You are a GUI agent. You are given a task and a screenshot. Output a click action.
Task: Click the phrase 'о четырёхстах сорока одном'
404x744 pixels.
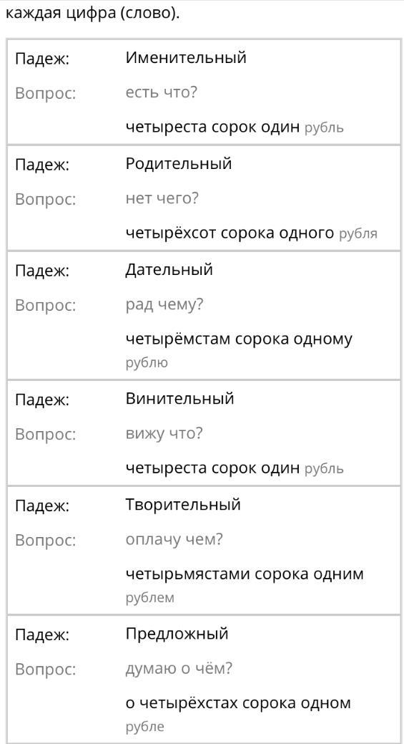238,702
